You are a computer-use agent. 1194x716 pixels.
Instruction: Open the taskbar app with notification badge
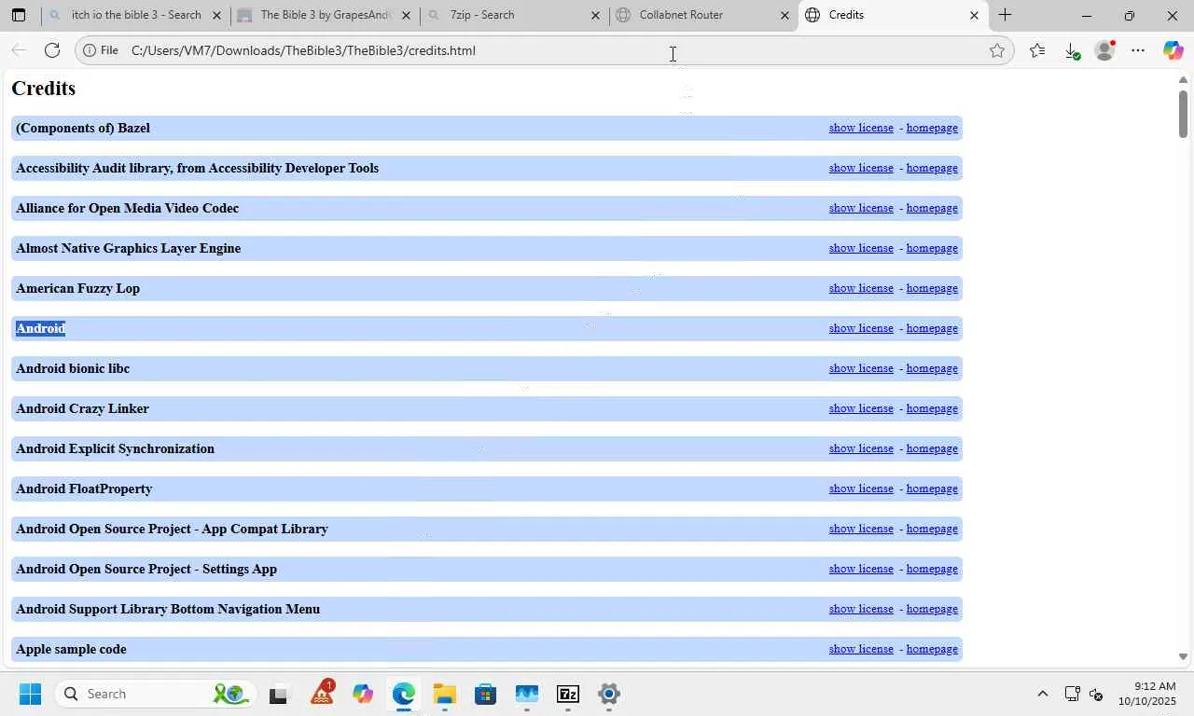click(322, 694)
